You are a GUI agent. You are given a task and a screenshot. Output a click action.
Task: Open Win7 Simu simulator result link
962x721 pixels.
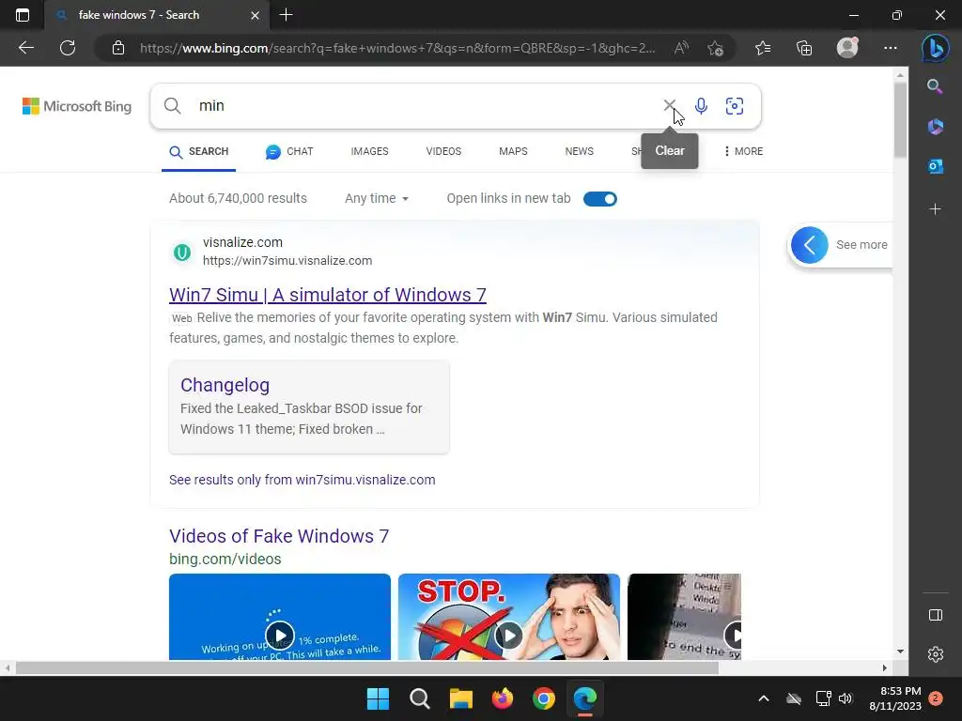pyautogui.click(x=328, y=295)
